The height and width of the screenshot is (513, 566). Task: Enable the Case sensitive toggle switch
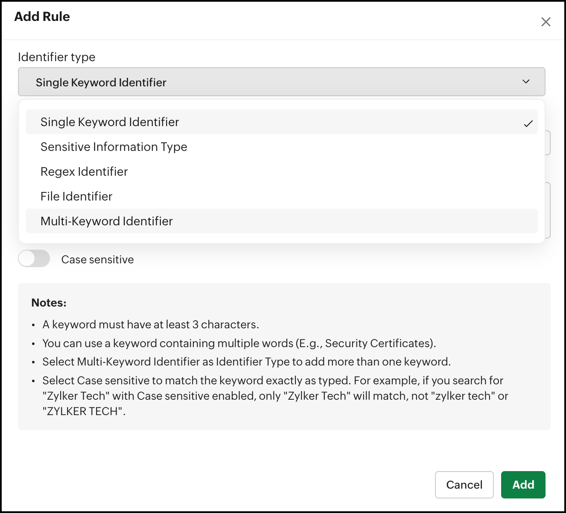[34, 259]
